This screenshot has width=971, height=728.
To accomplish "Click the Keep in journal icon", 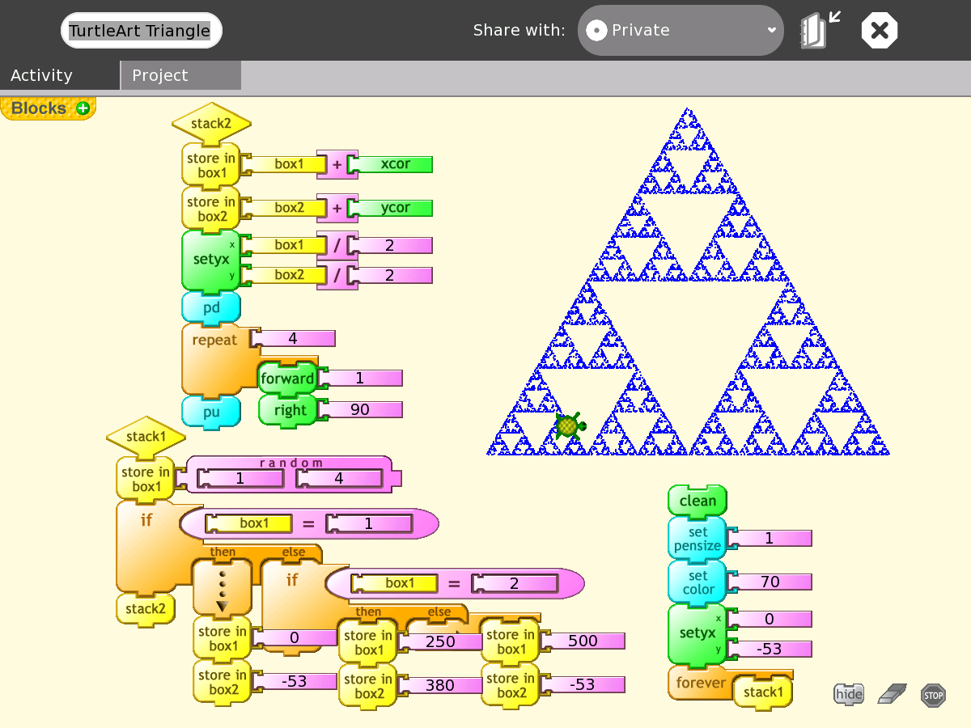I will pos(820,31).
